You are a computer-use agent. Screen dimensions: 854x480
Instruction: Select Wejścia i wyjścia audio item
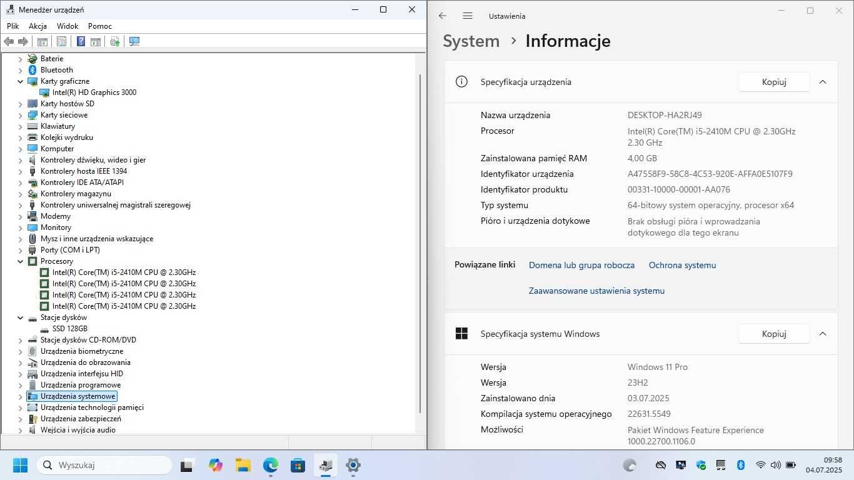[x=78, y=430]
